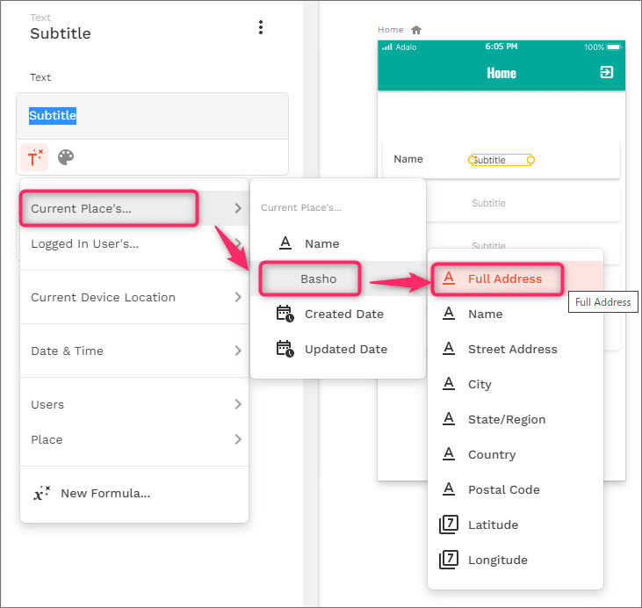Expand the Date & Time chevron
Image resolution: width=642 pixels, height=608 pixels.
pyautogui.click(x=238, y=351)
